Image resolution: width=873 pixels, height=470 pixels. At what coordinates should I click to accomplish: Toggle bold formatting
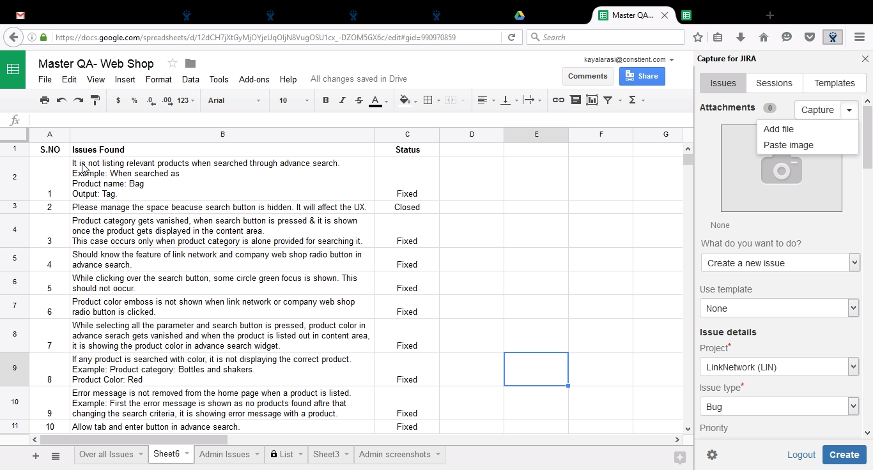tap(326, 100)
